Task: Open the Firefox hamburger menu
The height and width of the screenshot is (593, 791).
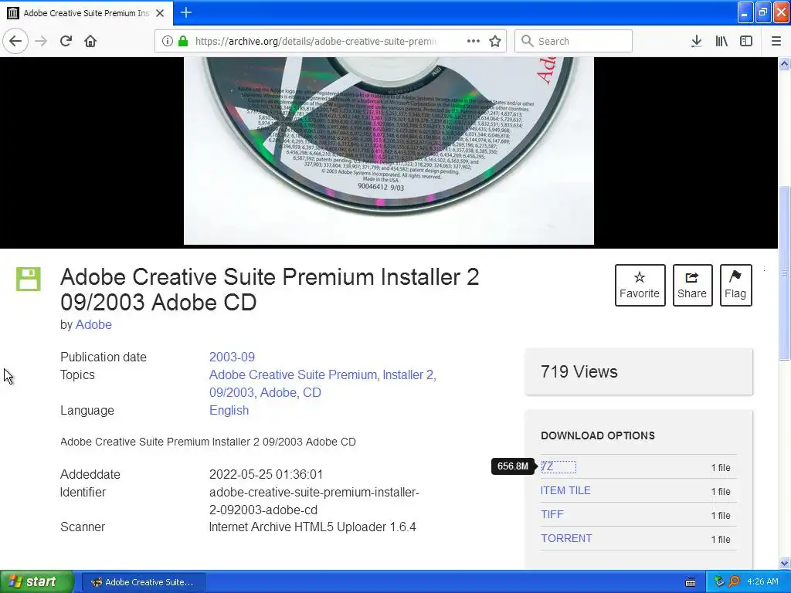Action: [x=776, y=41]
